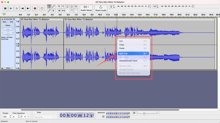Viewport: 220px width, 123px height.
Task: Silence audio selection icon
Action: point(64,11)
